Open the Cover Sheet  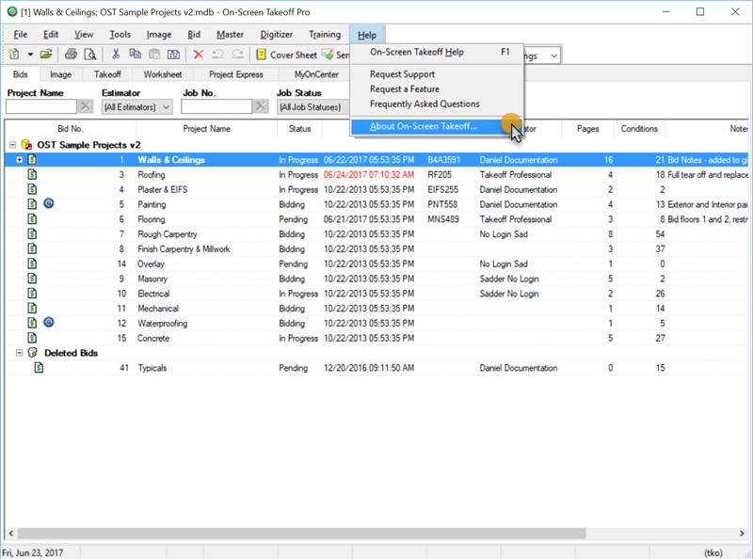pos(287,55)
